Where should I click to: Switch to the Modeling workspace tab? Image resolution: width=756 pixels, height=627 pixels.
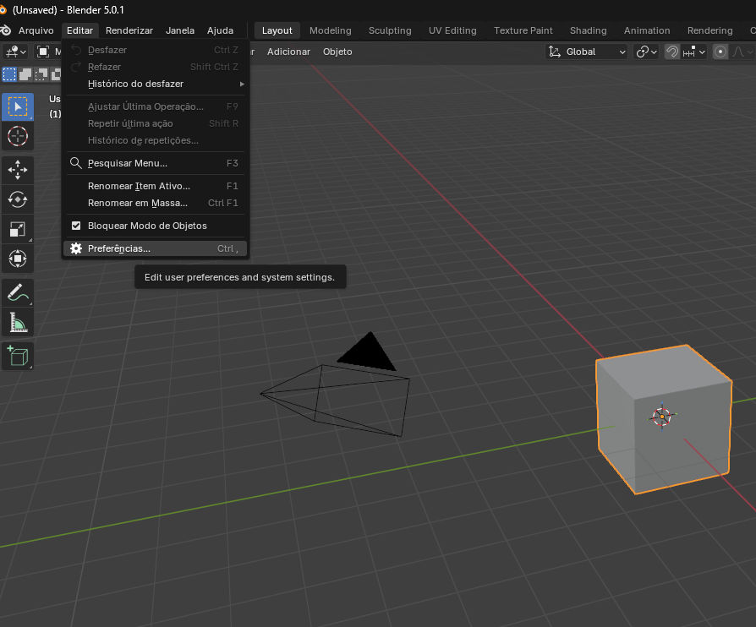[331, 30]
